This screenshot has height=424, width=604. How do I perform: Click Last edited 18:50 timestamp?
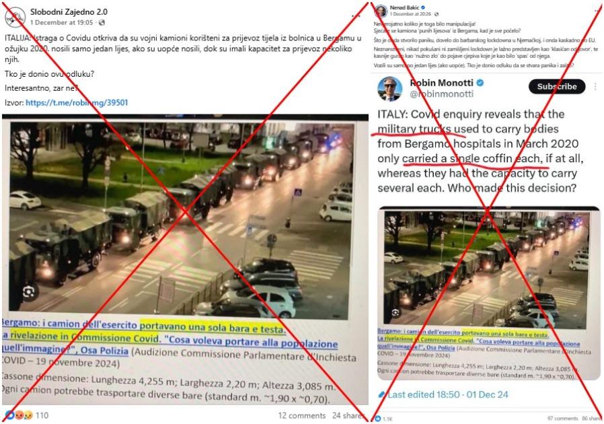[x=447, y=394]
